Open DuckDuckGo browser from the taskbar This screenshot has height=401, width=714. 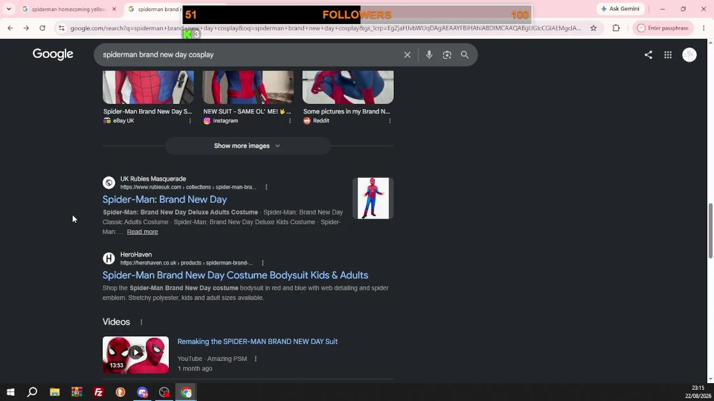pos(120,392)
